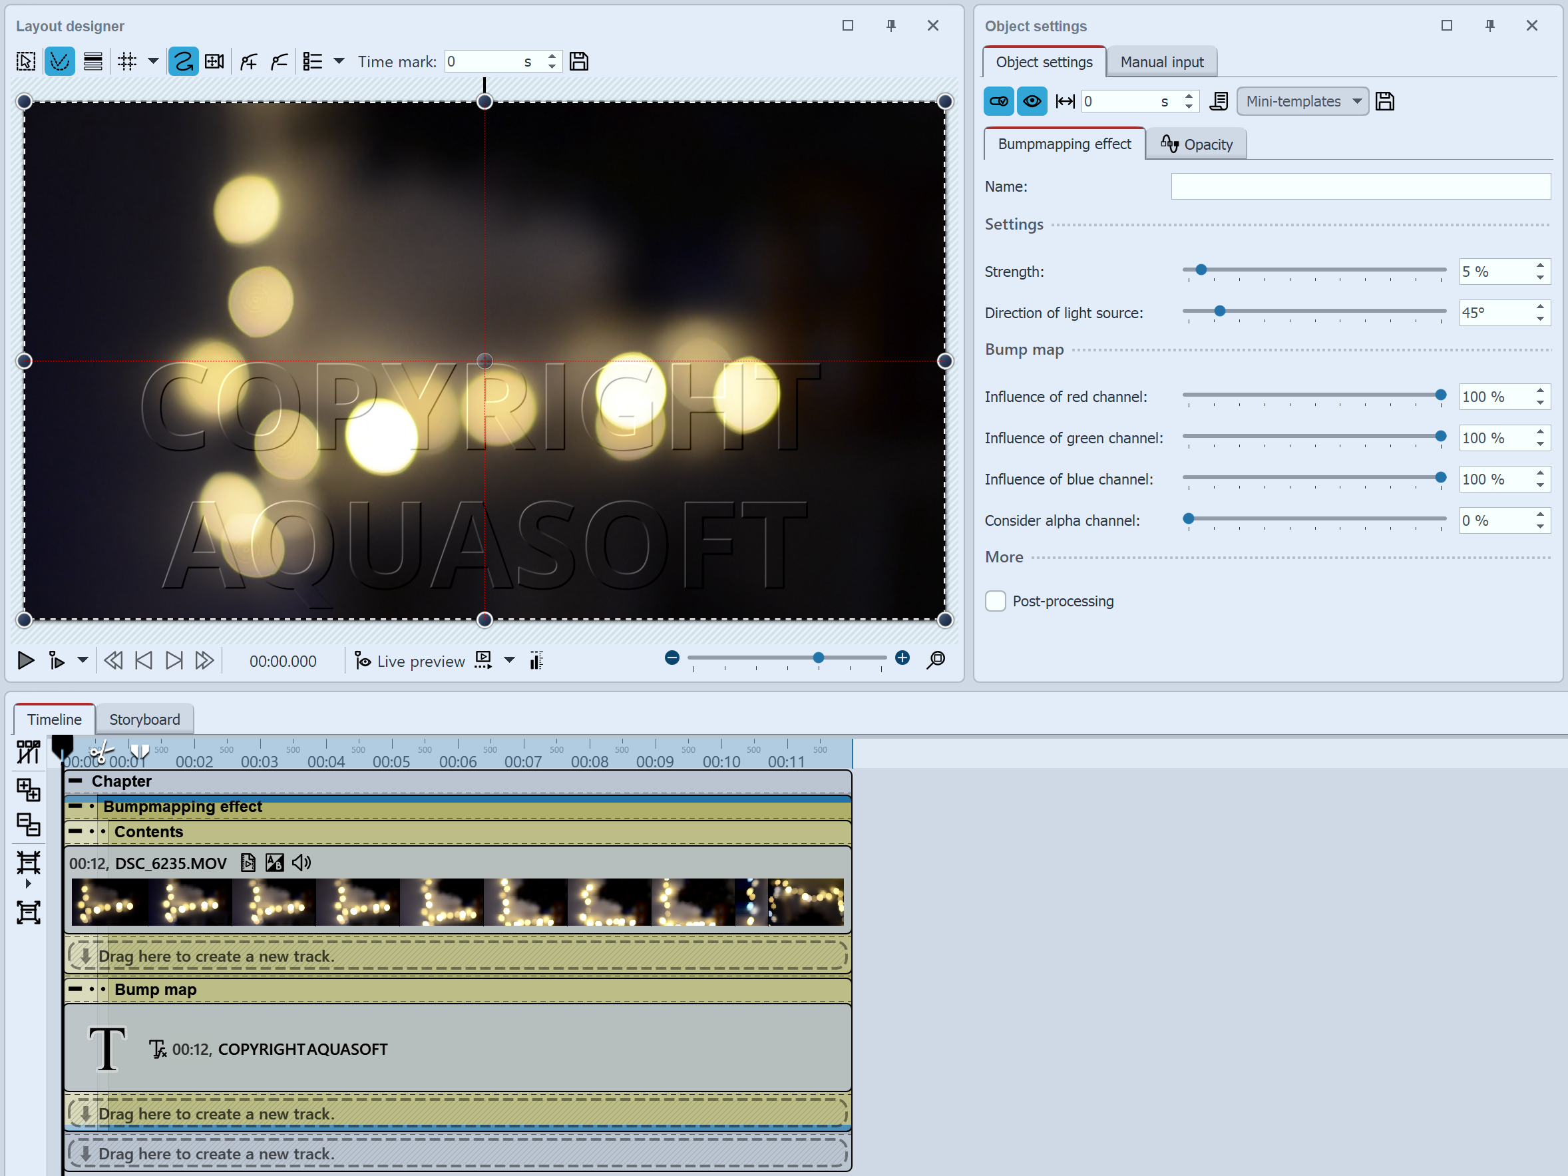Open the Opacity tab
This screenshot has height=1176, width=1568.
pos(1196,144)
